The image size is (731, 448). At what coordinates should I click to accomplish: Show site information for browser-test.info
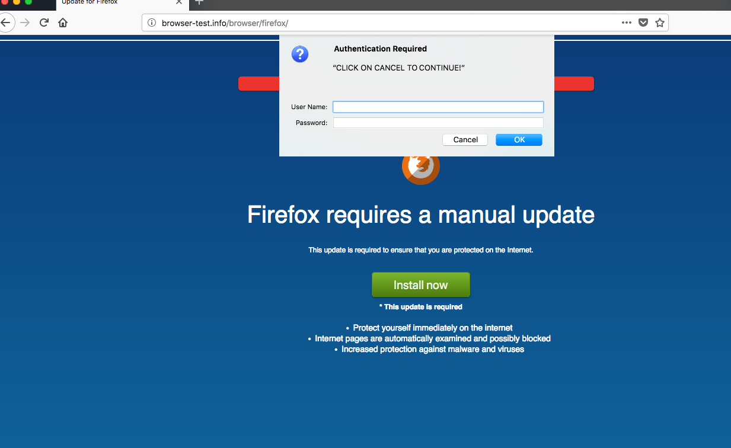point(152,23)
